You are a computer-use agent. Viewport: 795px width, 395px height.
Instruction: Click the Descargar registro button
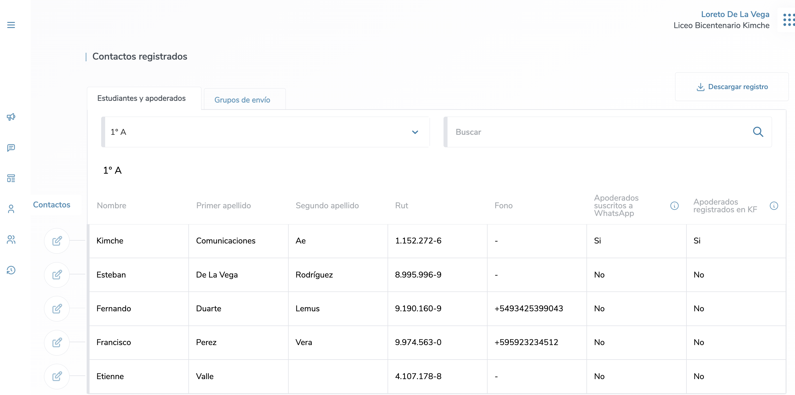[x=732, y=87]
